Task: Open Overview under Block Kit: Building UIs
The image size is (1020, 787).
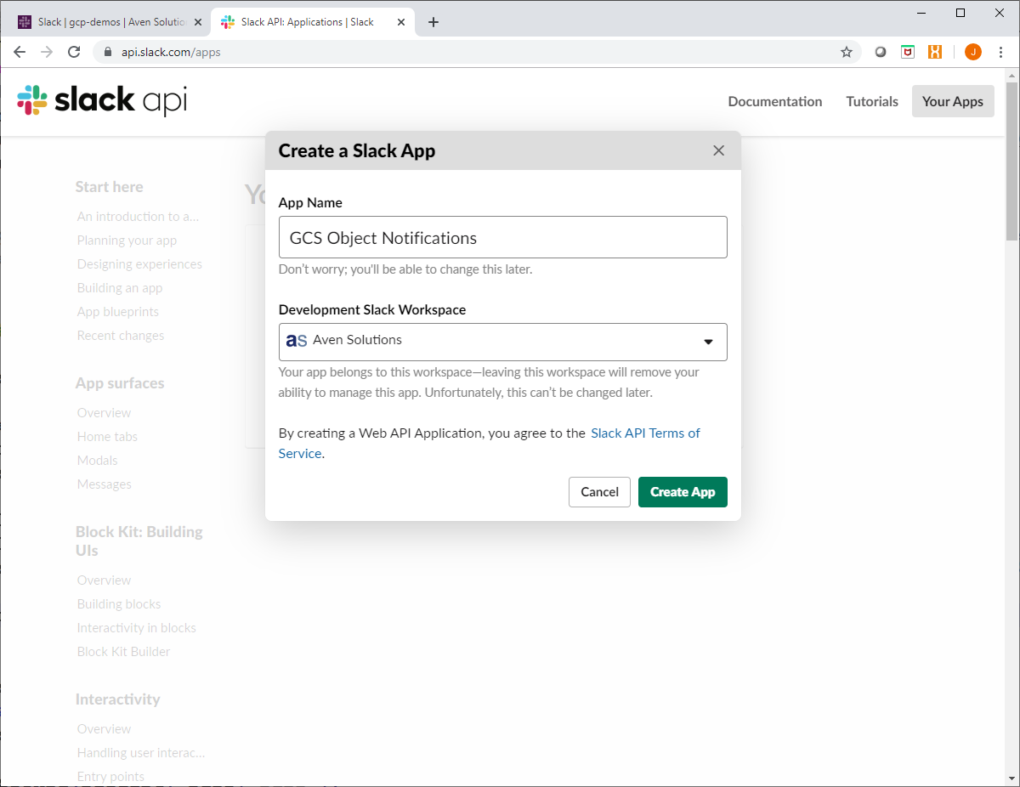Action: pyautogui.click(x=104, y=580)
